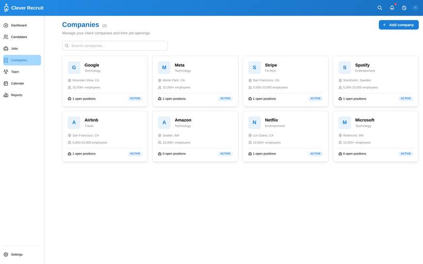Focus the Search companies field

115,45
